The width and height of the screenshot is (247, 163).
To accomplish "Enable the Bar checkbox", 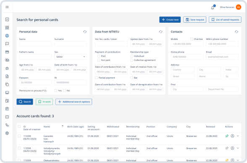I will [131, 78].
